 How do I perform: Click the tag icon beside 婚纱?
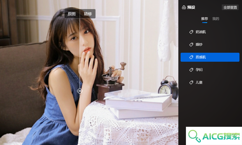191,45
